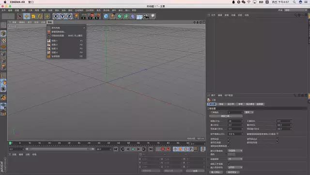This screenshot has height=175, width=310.
Task: Jump to start of animation
Action: [116, 149]
